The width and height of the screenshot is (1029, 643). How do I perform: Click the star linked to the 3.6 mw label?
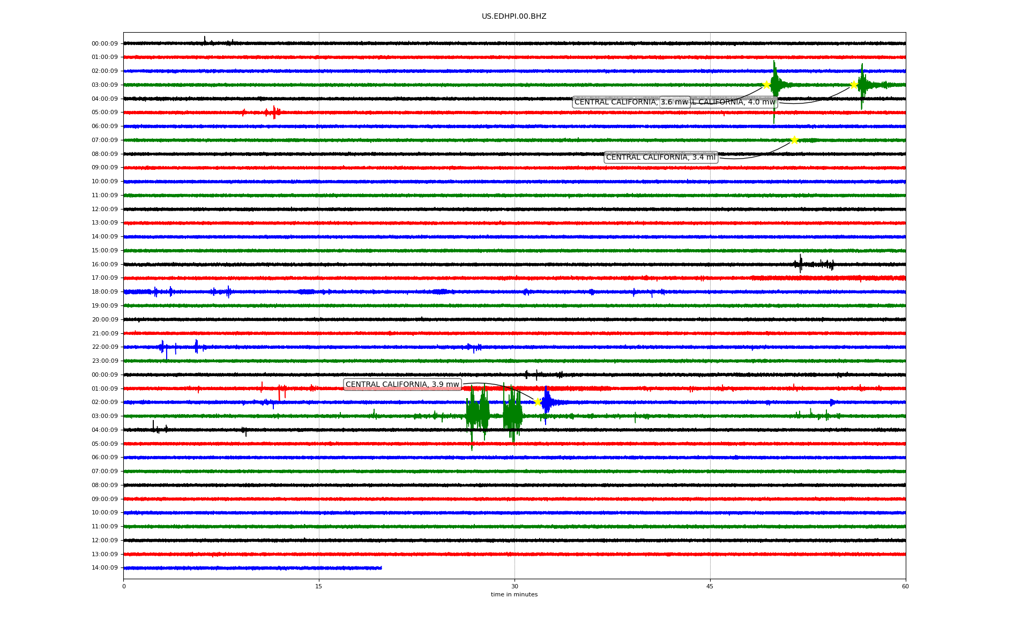tap(766, 85)
